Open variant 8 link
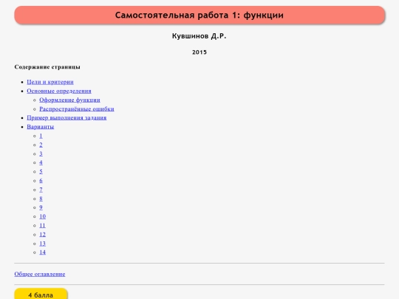This screenshot has width=399, height=299. 41,199
